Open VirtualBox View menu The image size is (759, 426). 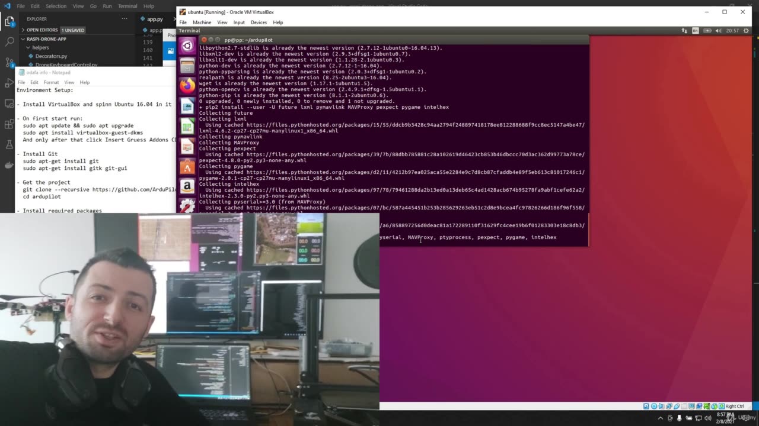pos(222,22)
